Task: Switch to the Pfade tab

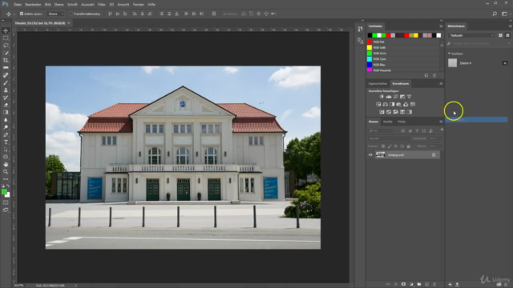Action: pos(402,122)
